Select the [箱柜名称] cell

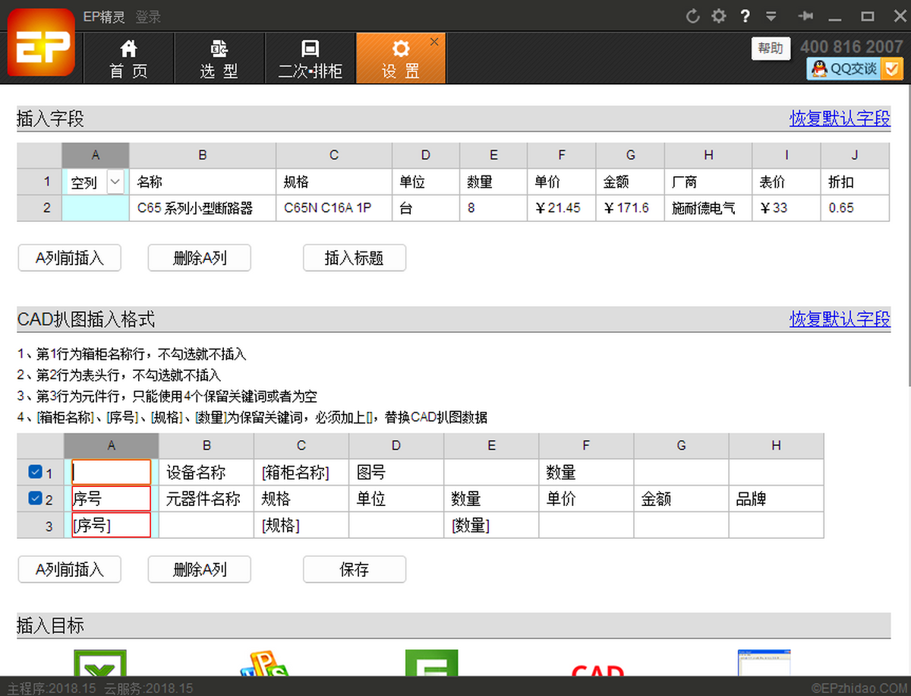click(x=301, y=472)
